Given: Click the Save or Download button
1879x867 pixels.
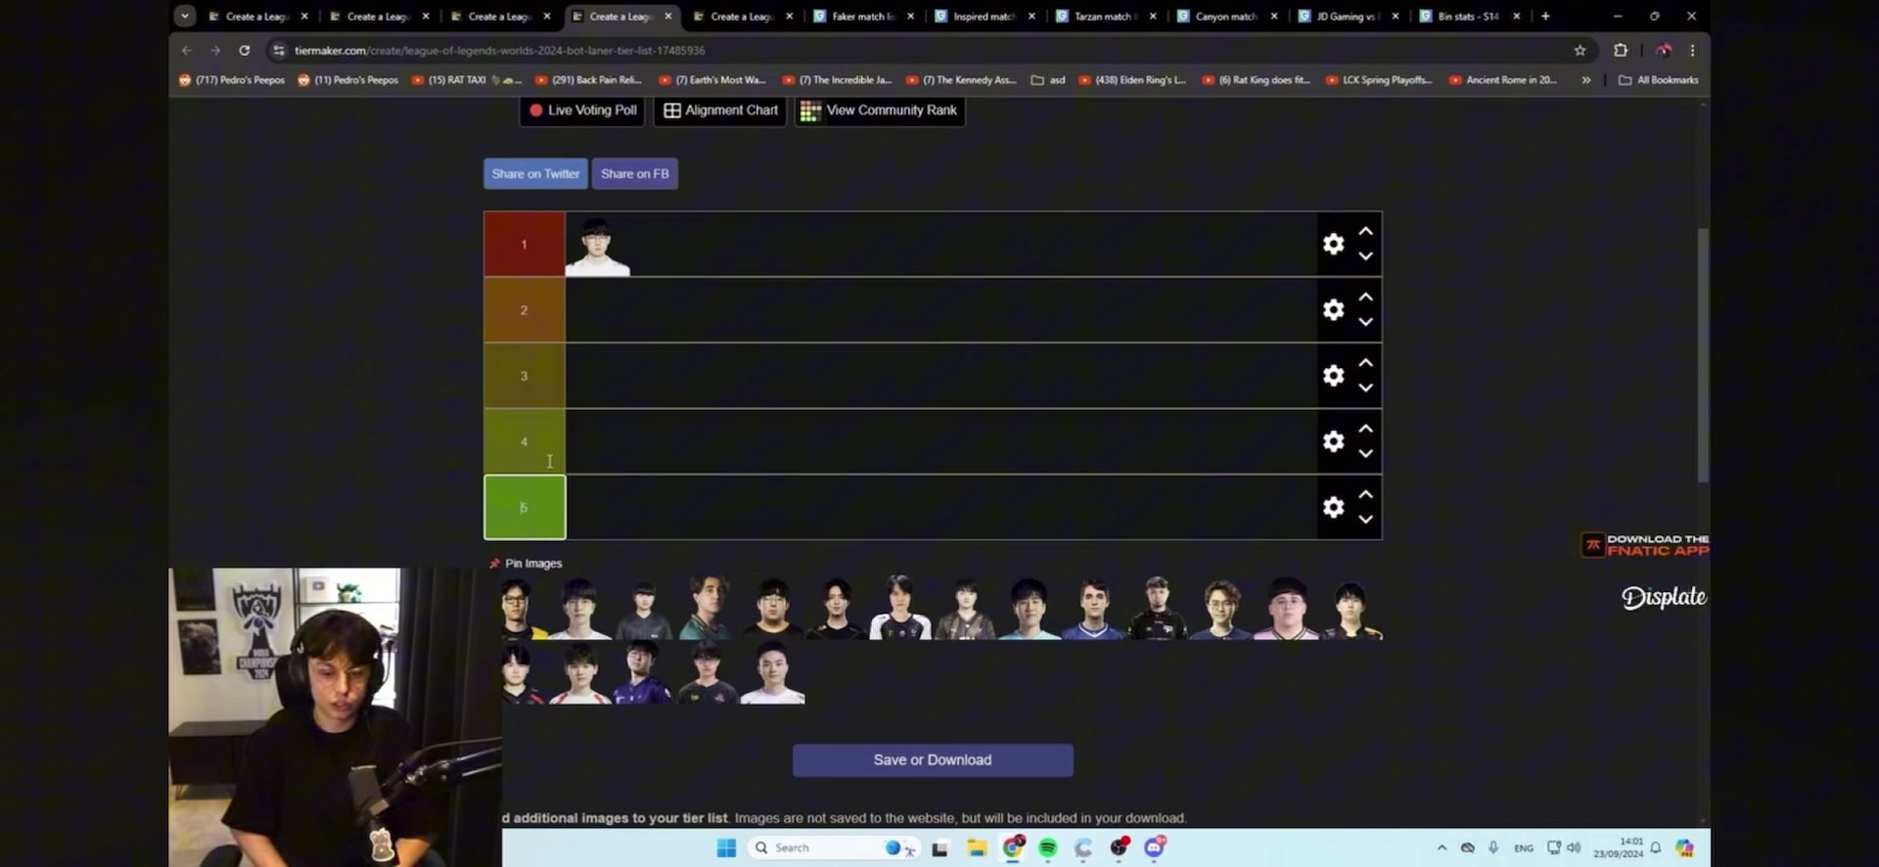Looking at the screenshot, I should point(932,760).
